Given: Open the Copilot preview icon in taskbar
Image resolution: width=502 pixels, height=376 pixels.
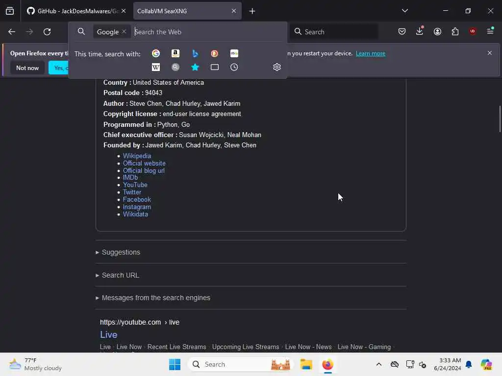Looking at the screenshot, I should click(486, 364).
